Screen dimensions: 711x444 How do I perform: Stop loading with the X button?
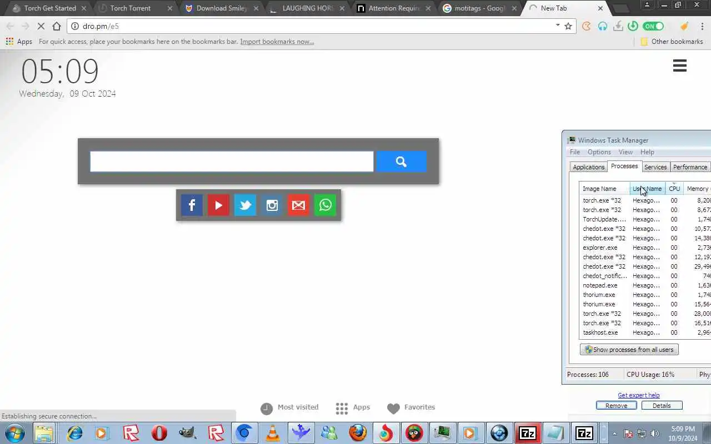coord(41,26)
